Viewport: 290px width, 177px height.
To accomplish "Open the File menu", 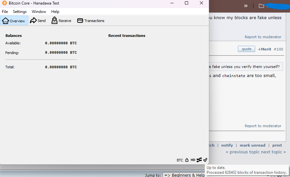I will coord(5,11).
